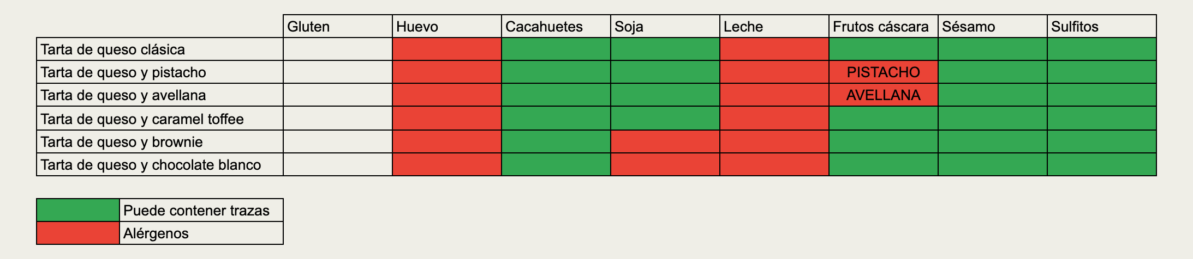The width and height of the screenshot is (1193, 259).
Task: Select the red AVELLANA cell
Action: [883, 95]
